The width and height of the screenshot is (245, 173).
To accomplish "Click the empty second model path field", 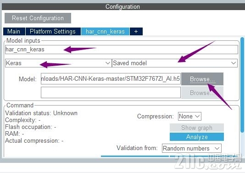I will pos(111,93).
